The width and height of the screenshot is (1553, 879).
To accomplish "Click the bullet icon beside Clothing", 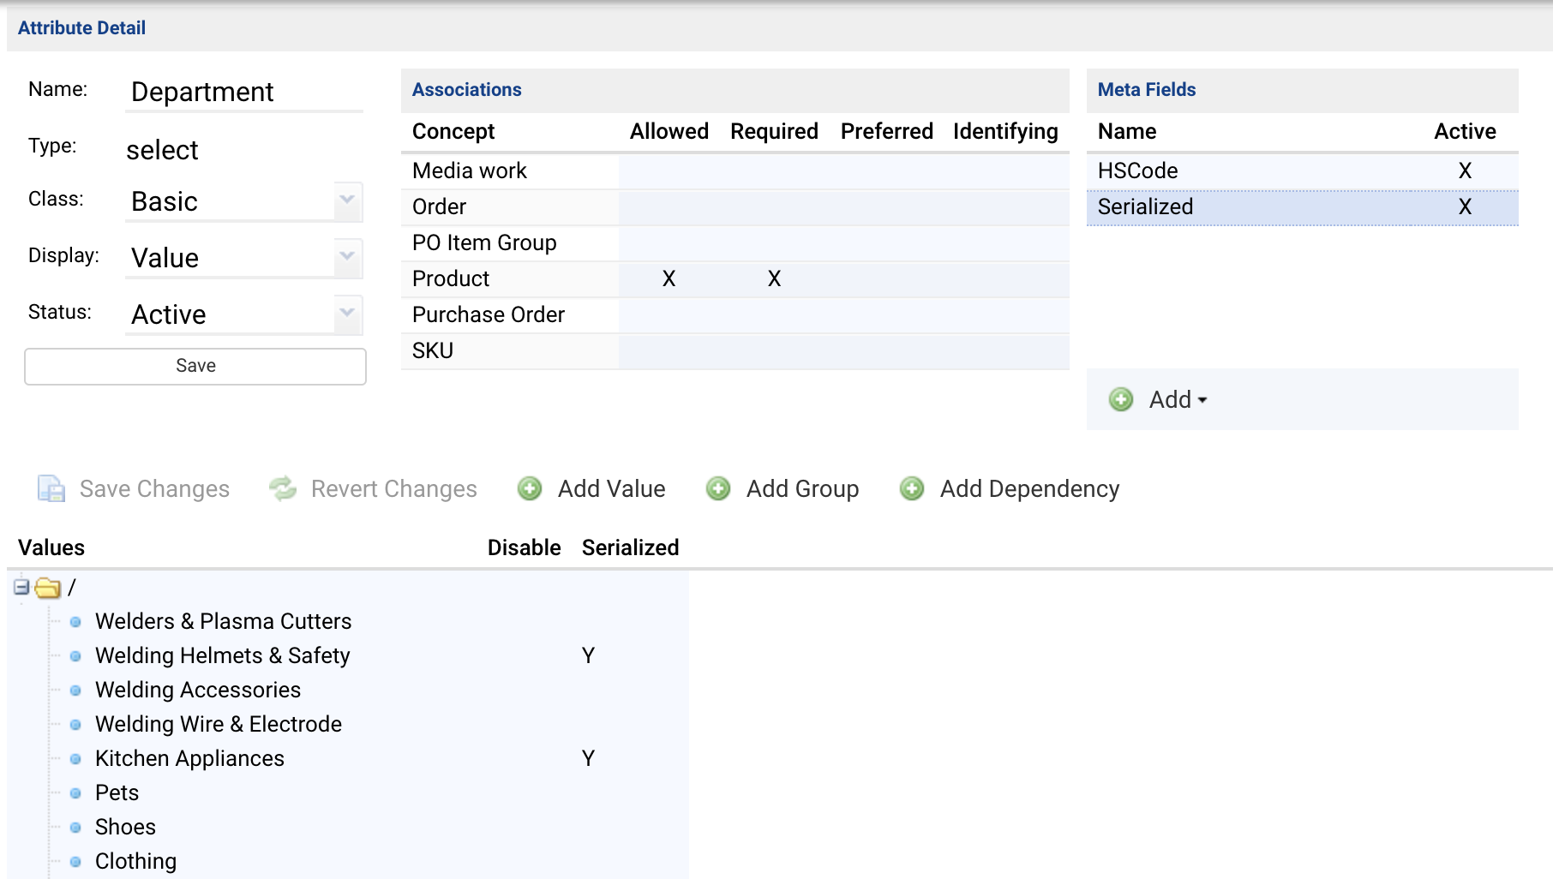I will tap(75, 862).
